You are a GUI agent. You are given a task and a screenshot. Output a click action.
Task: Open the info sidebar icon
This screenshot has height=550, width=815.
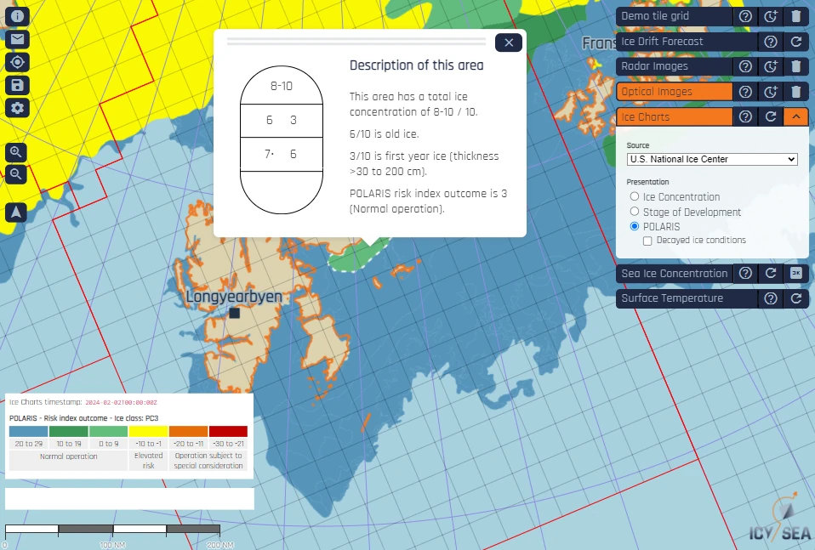click(17, 16)
